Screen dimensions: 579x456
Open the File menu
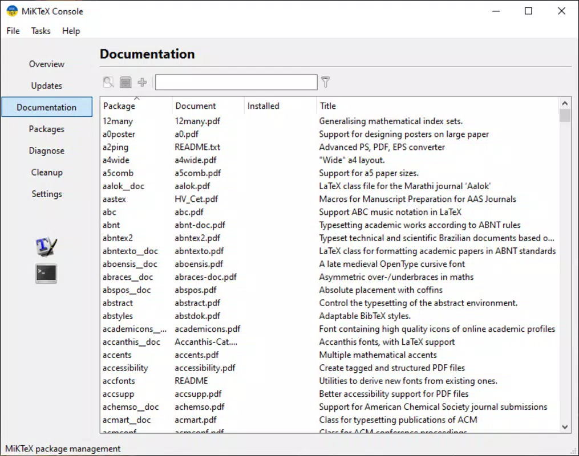click(13, 31)
